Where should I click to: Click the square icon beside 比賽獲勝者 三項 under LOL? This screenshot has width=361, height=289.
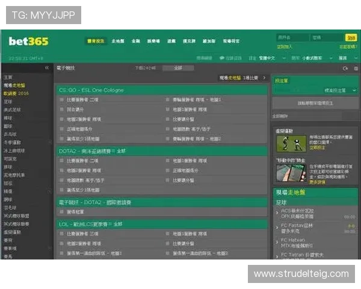[62, 234]
